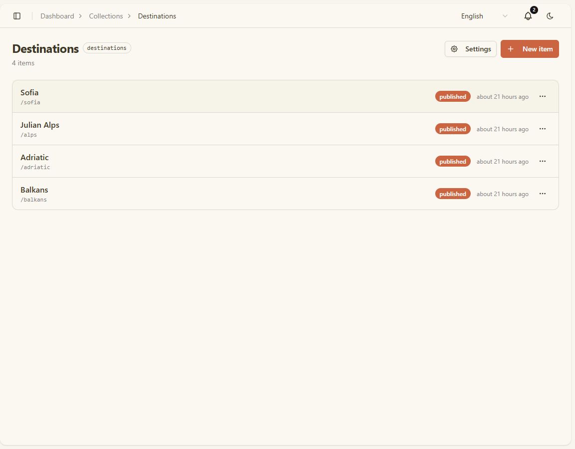Open the Balkans item
The image size is (575, 449).
(x=286, y=194)
